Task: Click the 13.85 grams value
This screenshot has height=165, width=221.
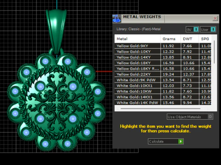Action: [169, 57]
